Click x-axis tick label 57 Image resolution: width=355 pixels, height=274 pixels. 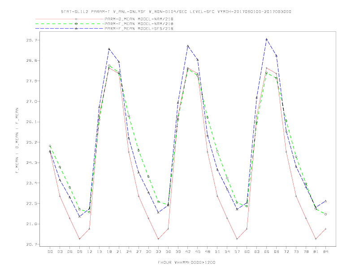coord(237,252)
